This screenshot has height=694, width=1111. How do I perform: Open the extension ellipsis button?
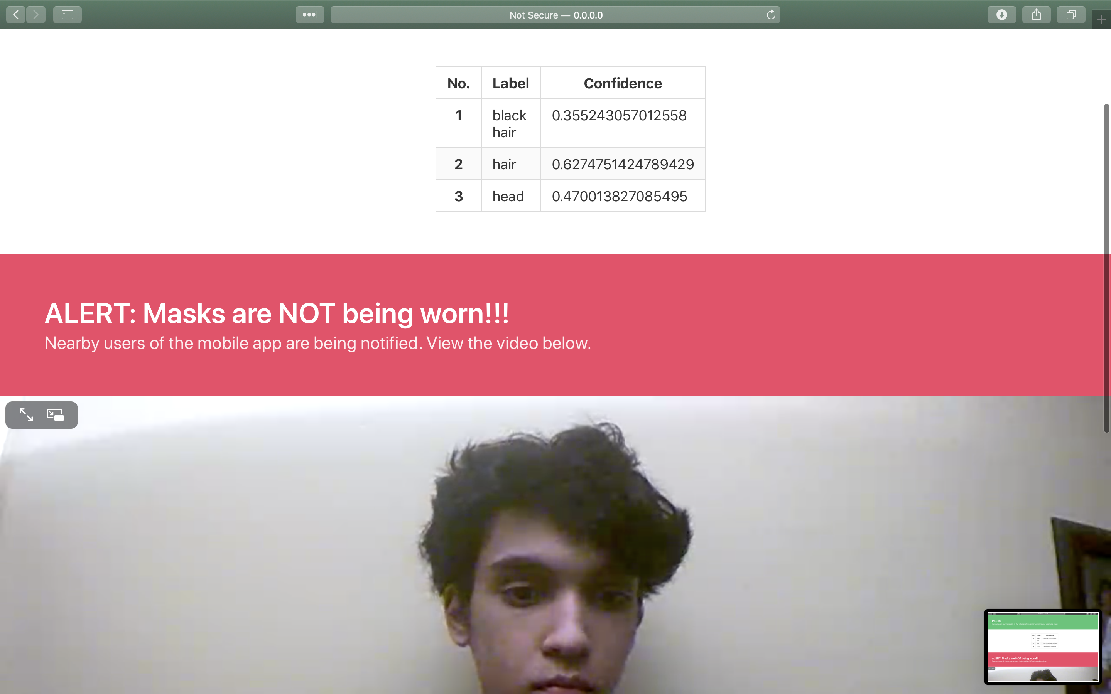[310, 15]
